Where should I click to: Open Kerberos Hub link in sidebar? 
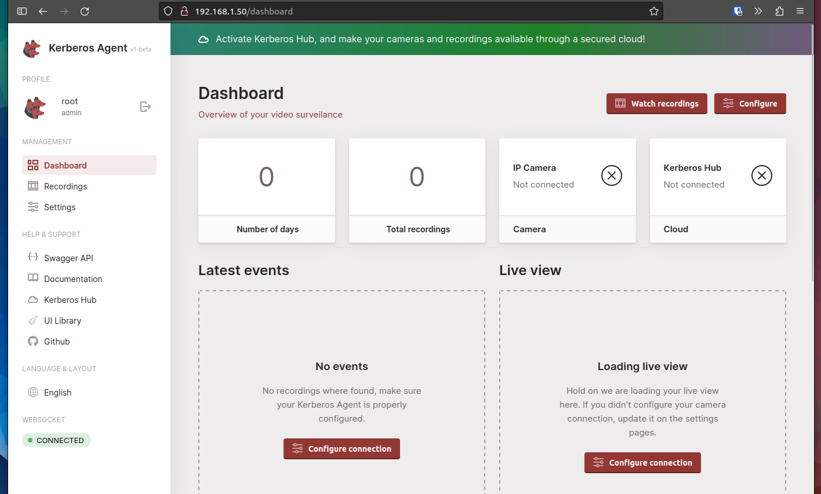coord(89,299)
